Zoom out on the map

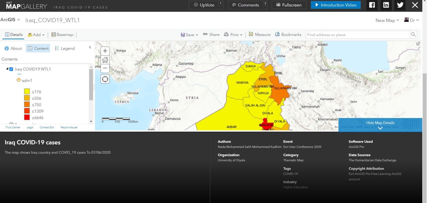click(105, 68)
